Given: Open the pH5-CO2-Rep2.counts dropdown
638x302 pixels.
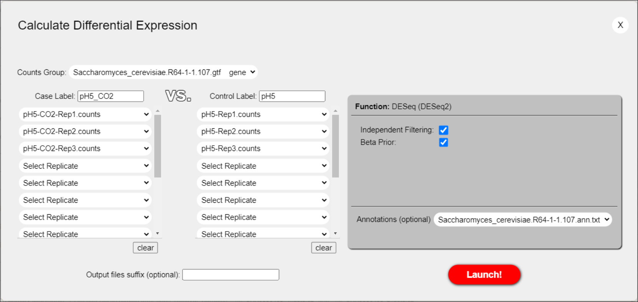Looking at the screenshot, I should point(85,131).
